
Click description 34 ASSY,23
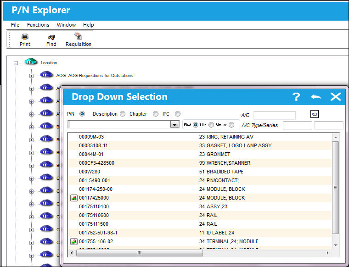(x=213, y=206)
